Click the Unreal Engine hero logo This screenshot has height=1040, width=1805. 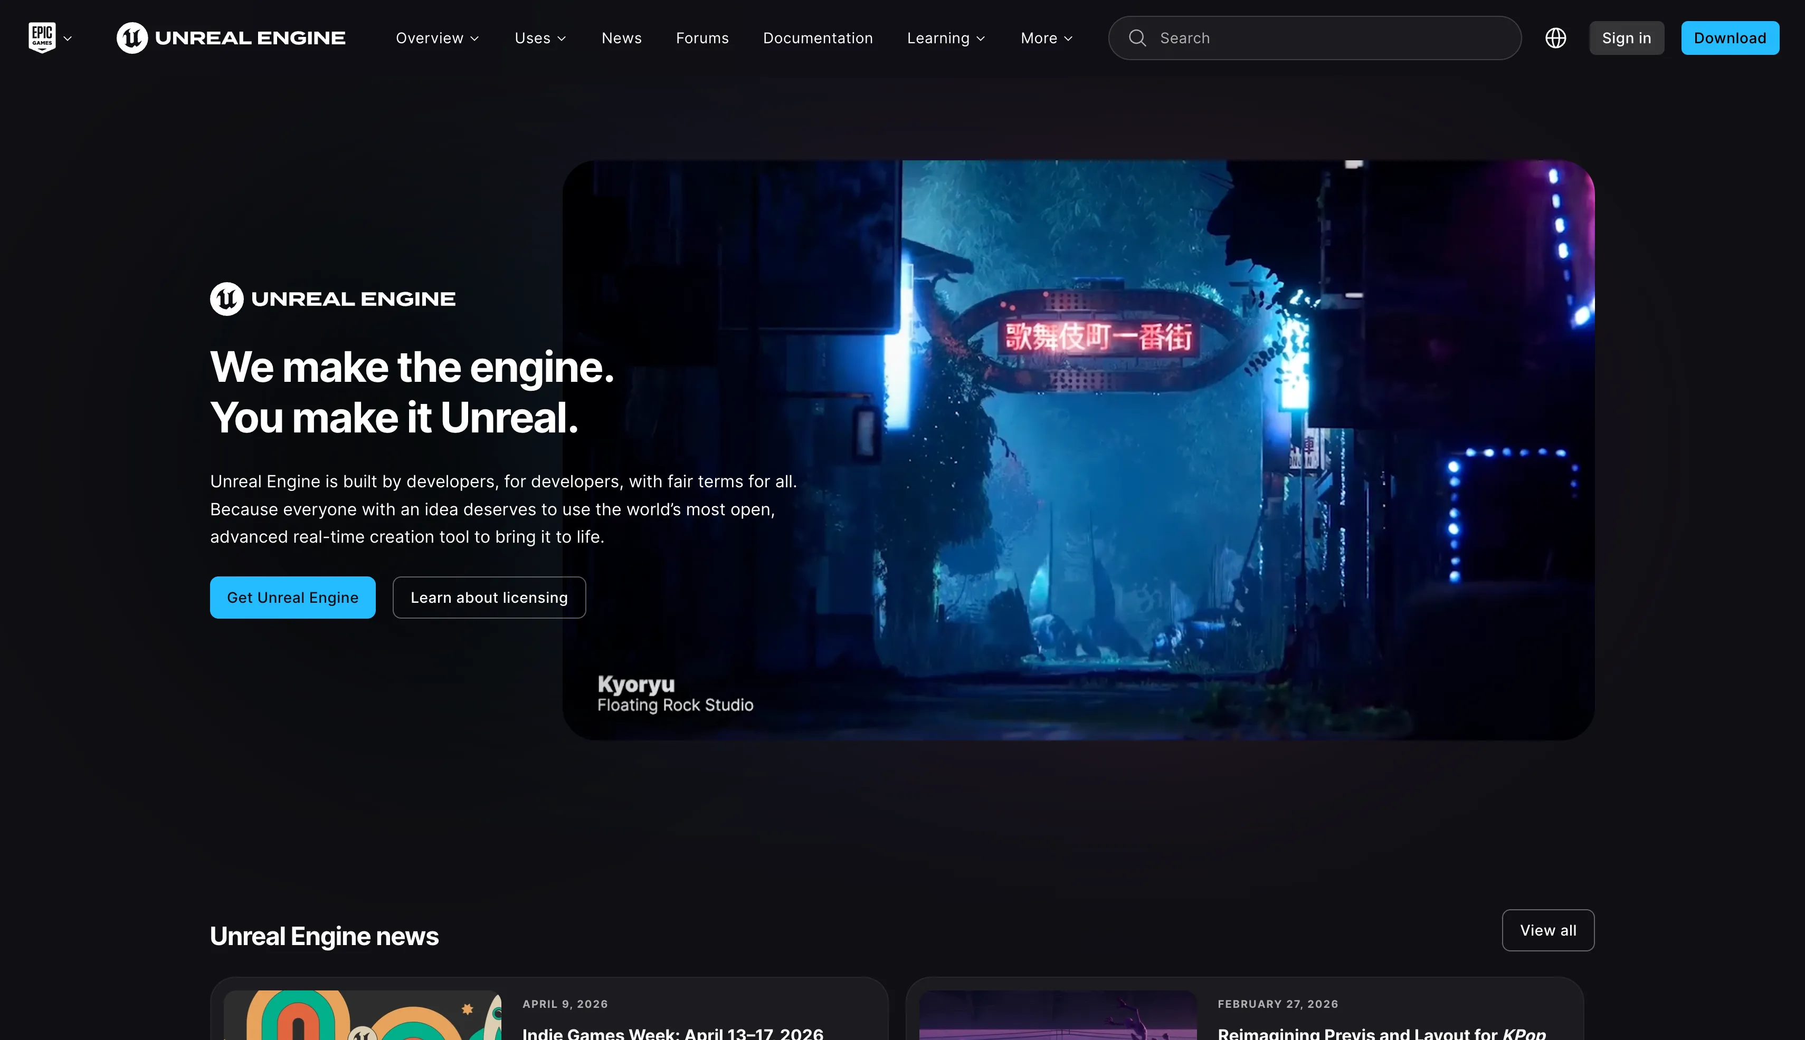(332, 298)
